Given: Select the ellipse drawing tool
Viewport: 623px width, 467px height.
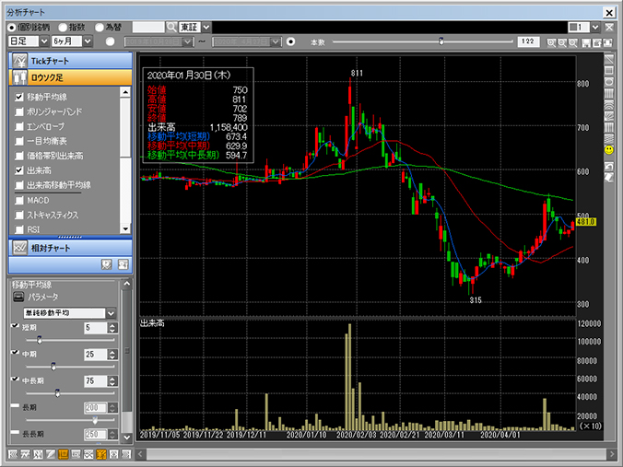Looking at the screenshot, I should pyautogui.click(x=608, y=82).
